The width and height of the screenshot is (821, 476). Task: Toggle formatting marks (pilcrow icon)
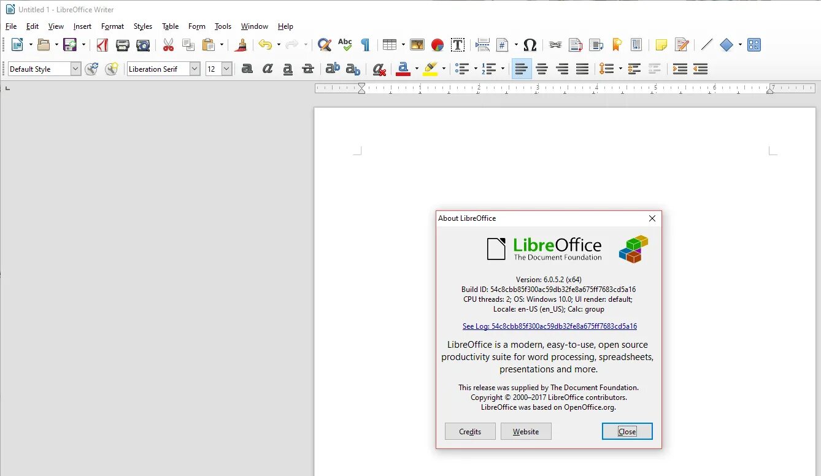365,45
